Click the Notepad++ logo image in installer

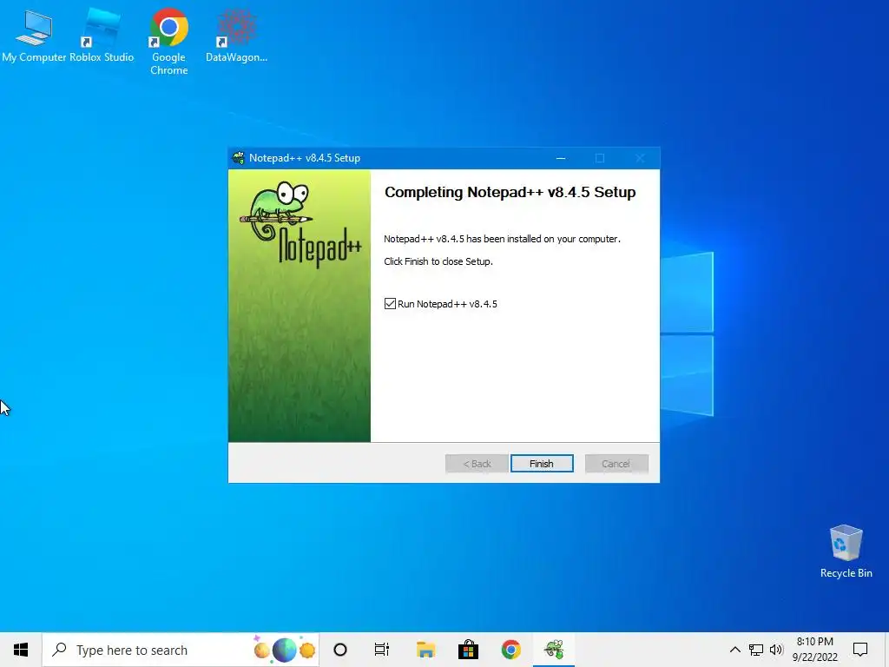coord(300,224)
